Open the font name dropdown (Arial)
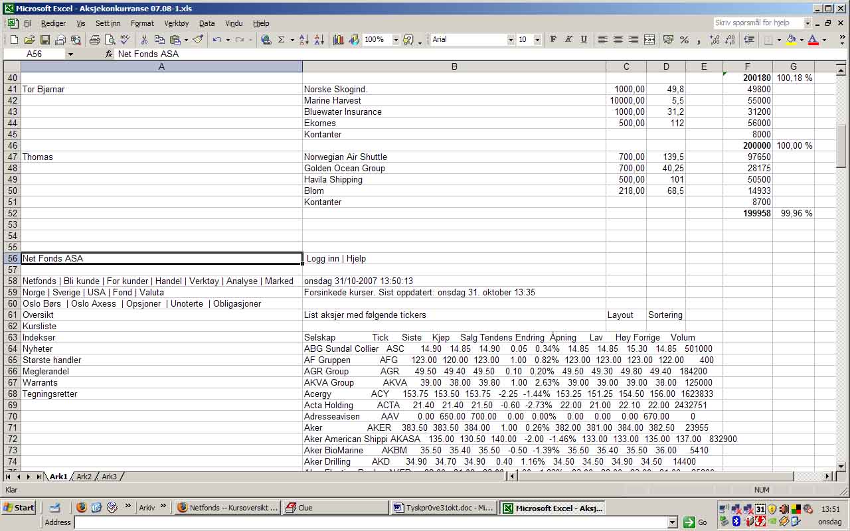The width and height of the screenshot is (850, 531). tap(511, 40)
